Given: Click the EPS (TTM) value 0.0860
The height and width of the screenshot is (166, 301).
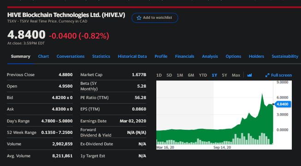Looking at the screenshot, I should click(139, 109).
